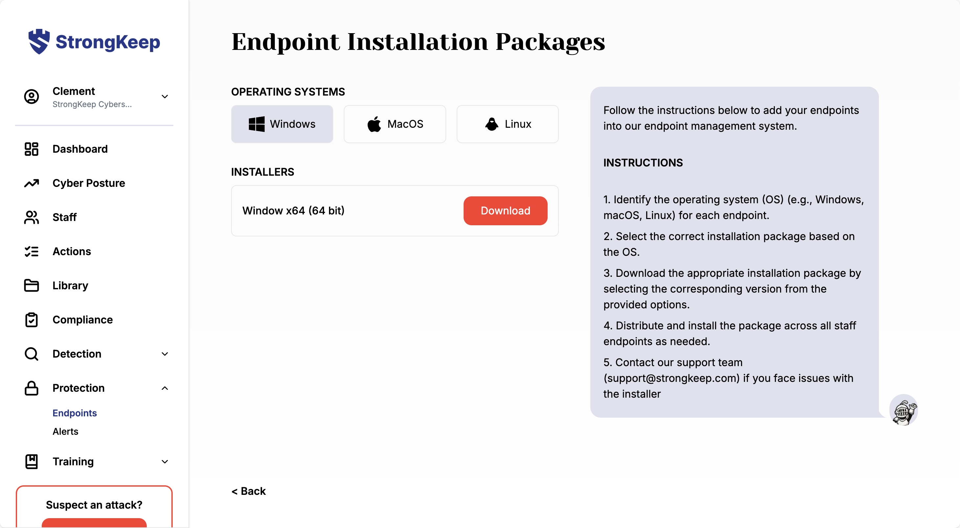Open the Actions checklist icon
This screenshot has height=528, width=960.
tap(31, 252)
